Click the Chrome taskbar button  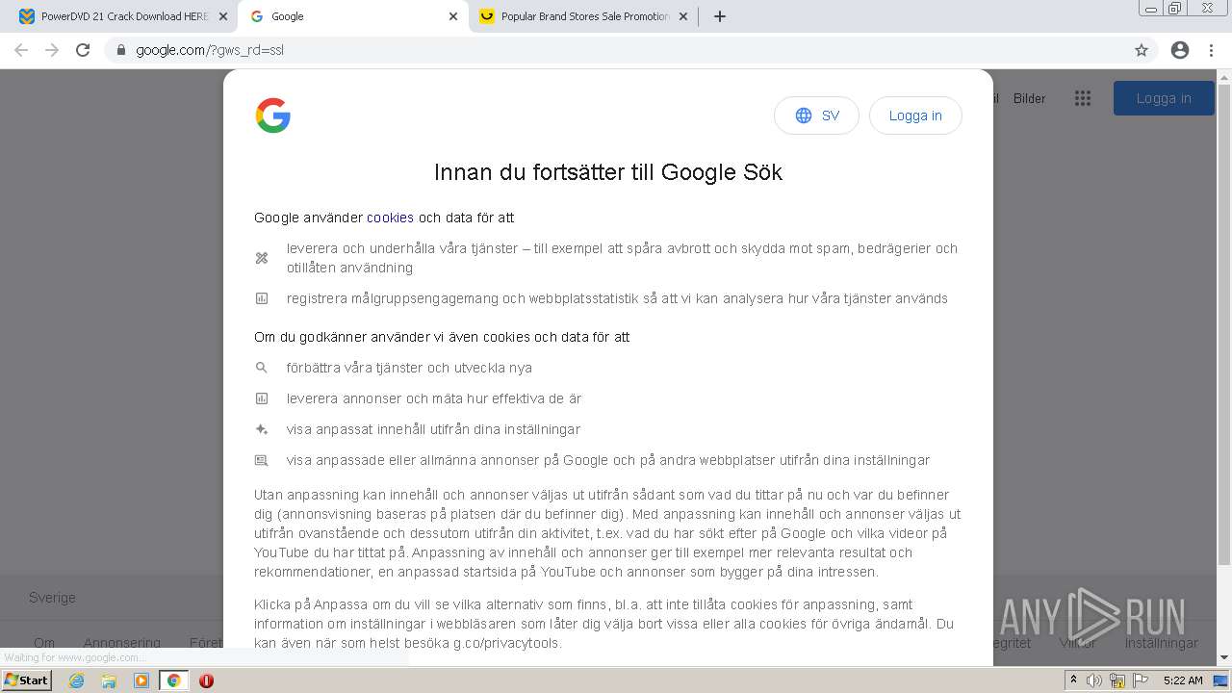click(173, 680)
